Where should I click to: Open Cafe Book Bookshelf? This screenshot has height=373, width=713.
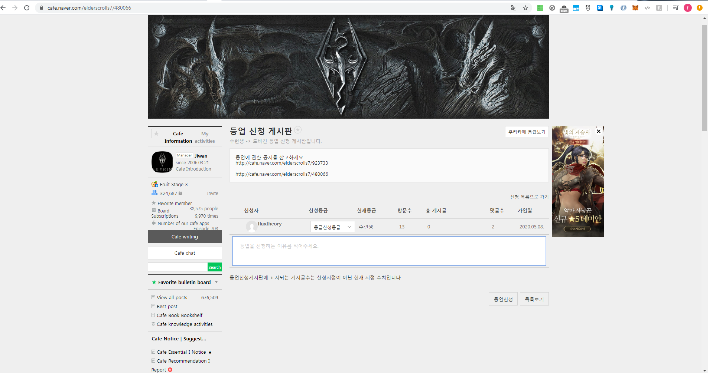coord(180,316)
